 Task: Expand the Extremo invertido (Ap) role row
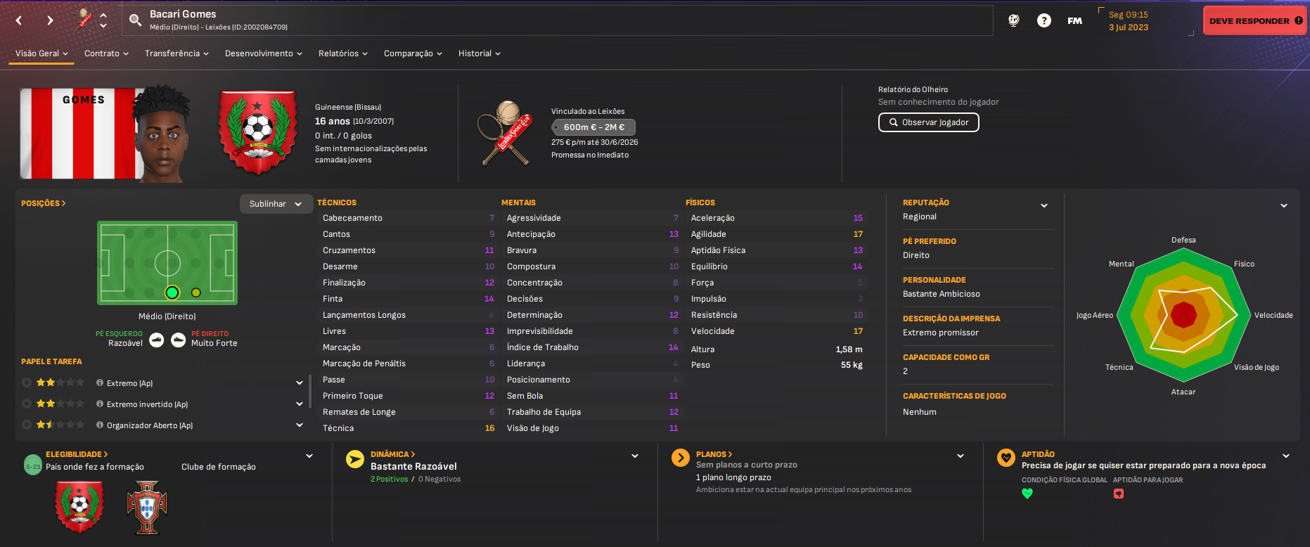[300, 404]
